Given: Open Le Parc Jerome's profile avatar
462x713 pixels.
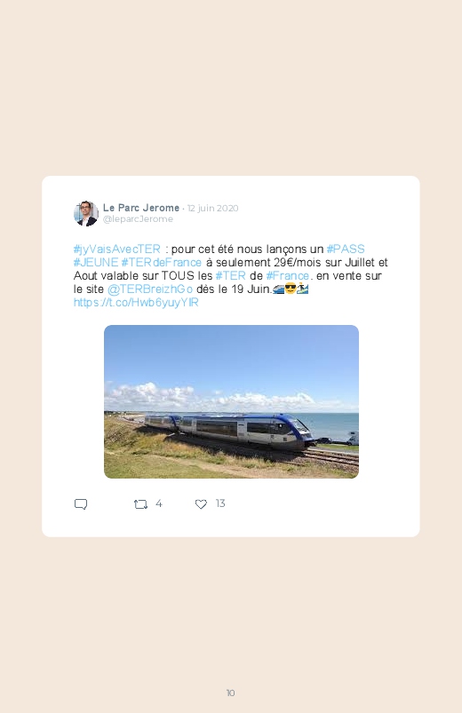Looking at the screenshot, I should [x=86, y=213].
